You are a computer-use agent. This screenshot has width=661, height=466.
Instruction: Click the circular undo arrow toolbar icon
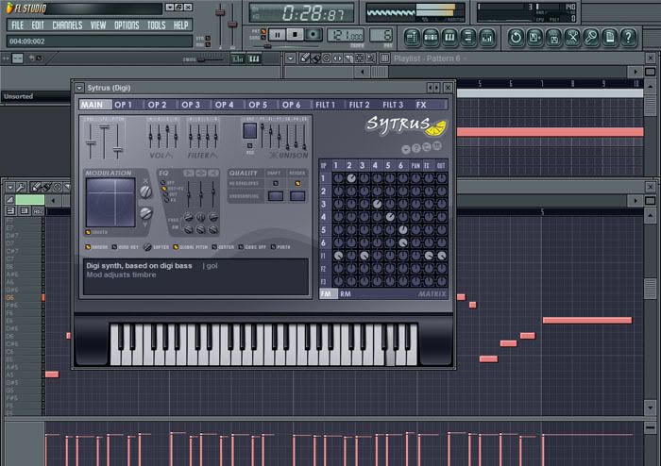[516, 38]
